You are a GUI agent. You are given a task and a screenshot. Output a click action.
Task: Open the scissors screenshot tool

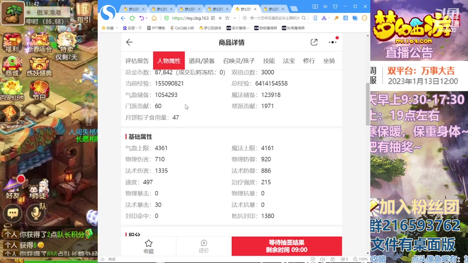323,18
